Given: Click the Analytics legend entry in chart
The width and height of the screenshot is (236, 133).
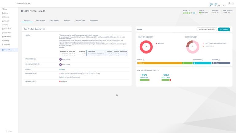Looking at the screenshot, I should pos(160,44).
